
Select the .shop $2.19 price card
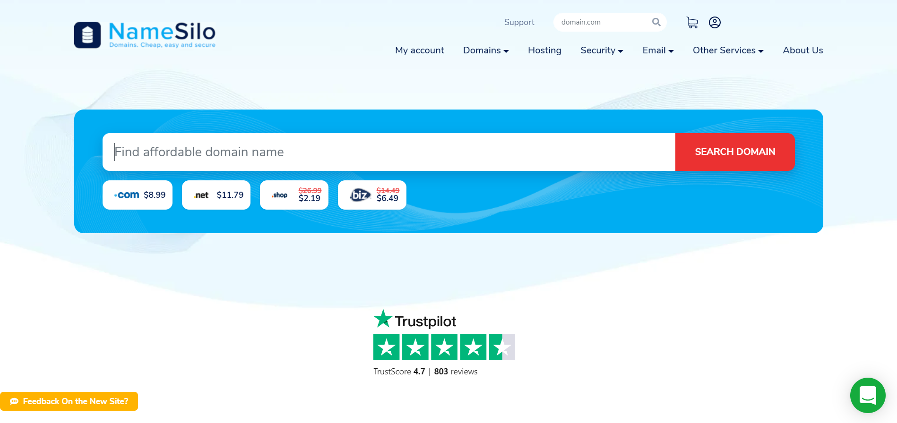[294, 195]
